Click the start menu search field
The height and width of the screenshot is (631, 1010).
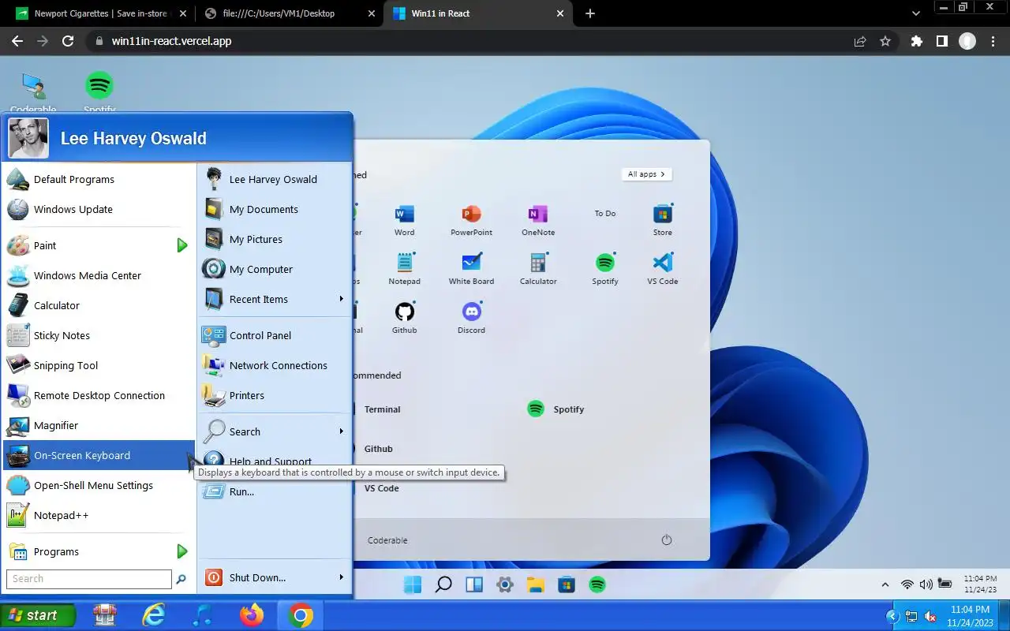(89, 579)
